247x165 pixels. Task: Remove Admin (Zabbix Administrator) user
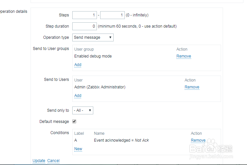192,87
